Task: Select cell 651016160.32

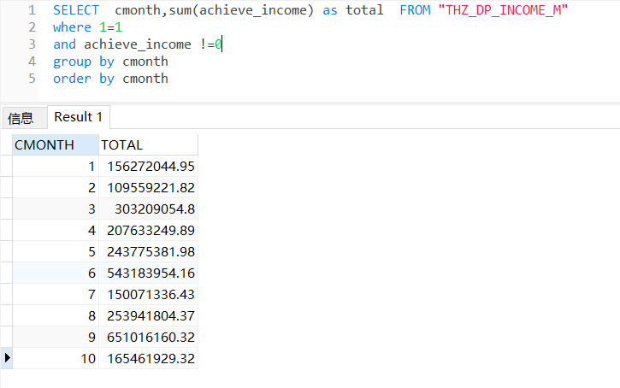Action: pyautogui.click(x=148, y=337)
